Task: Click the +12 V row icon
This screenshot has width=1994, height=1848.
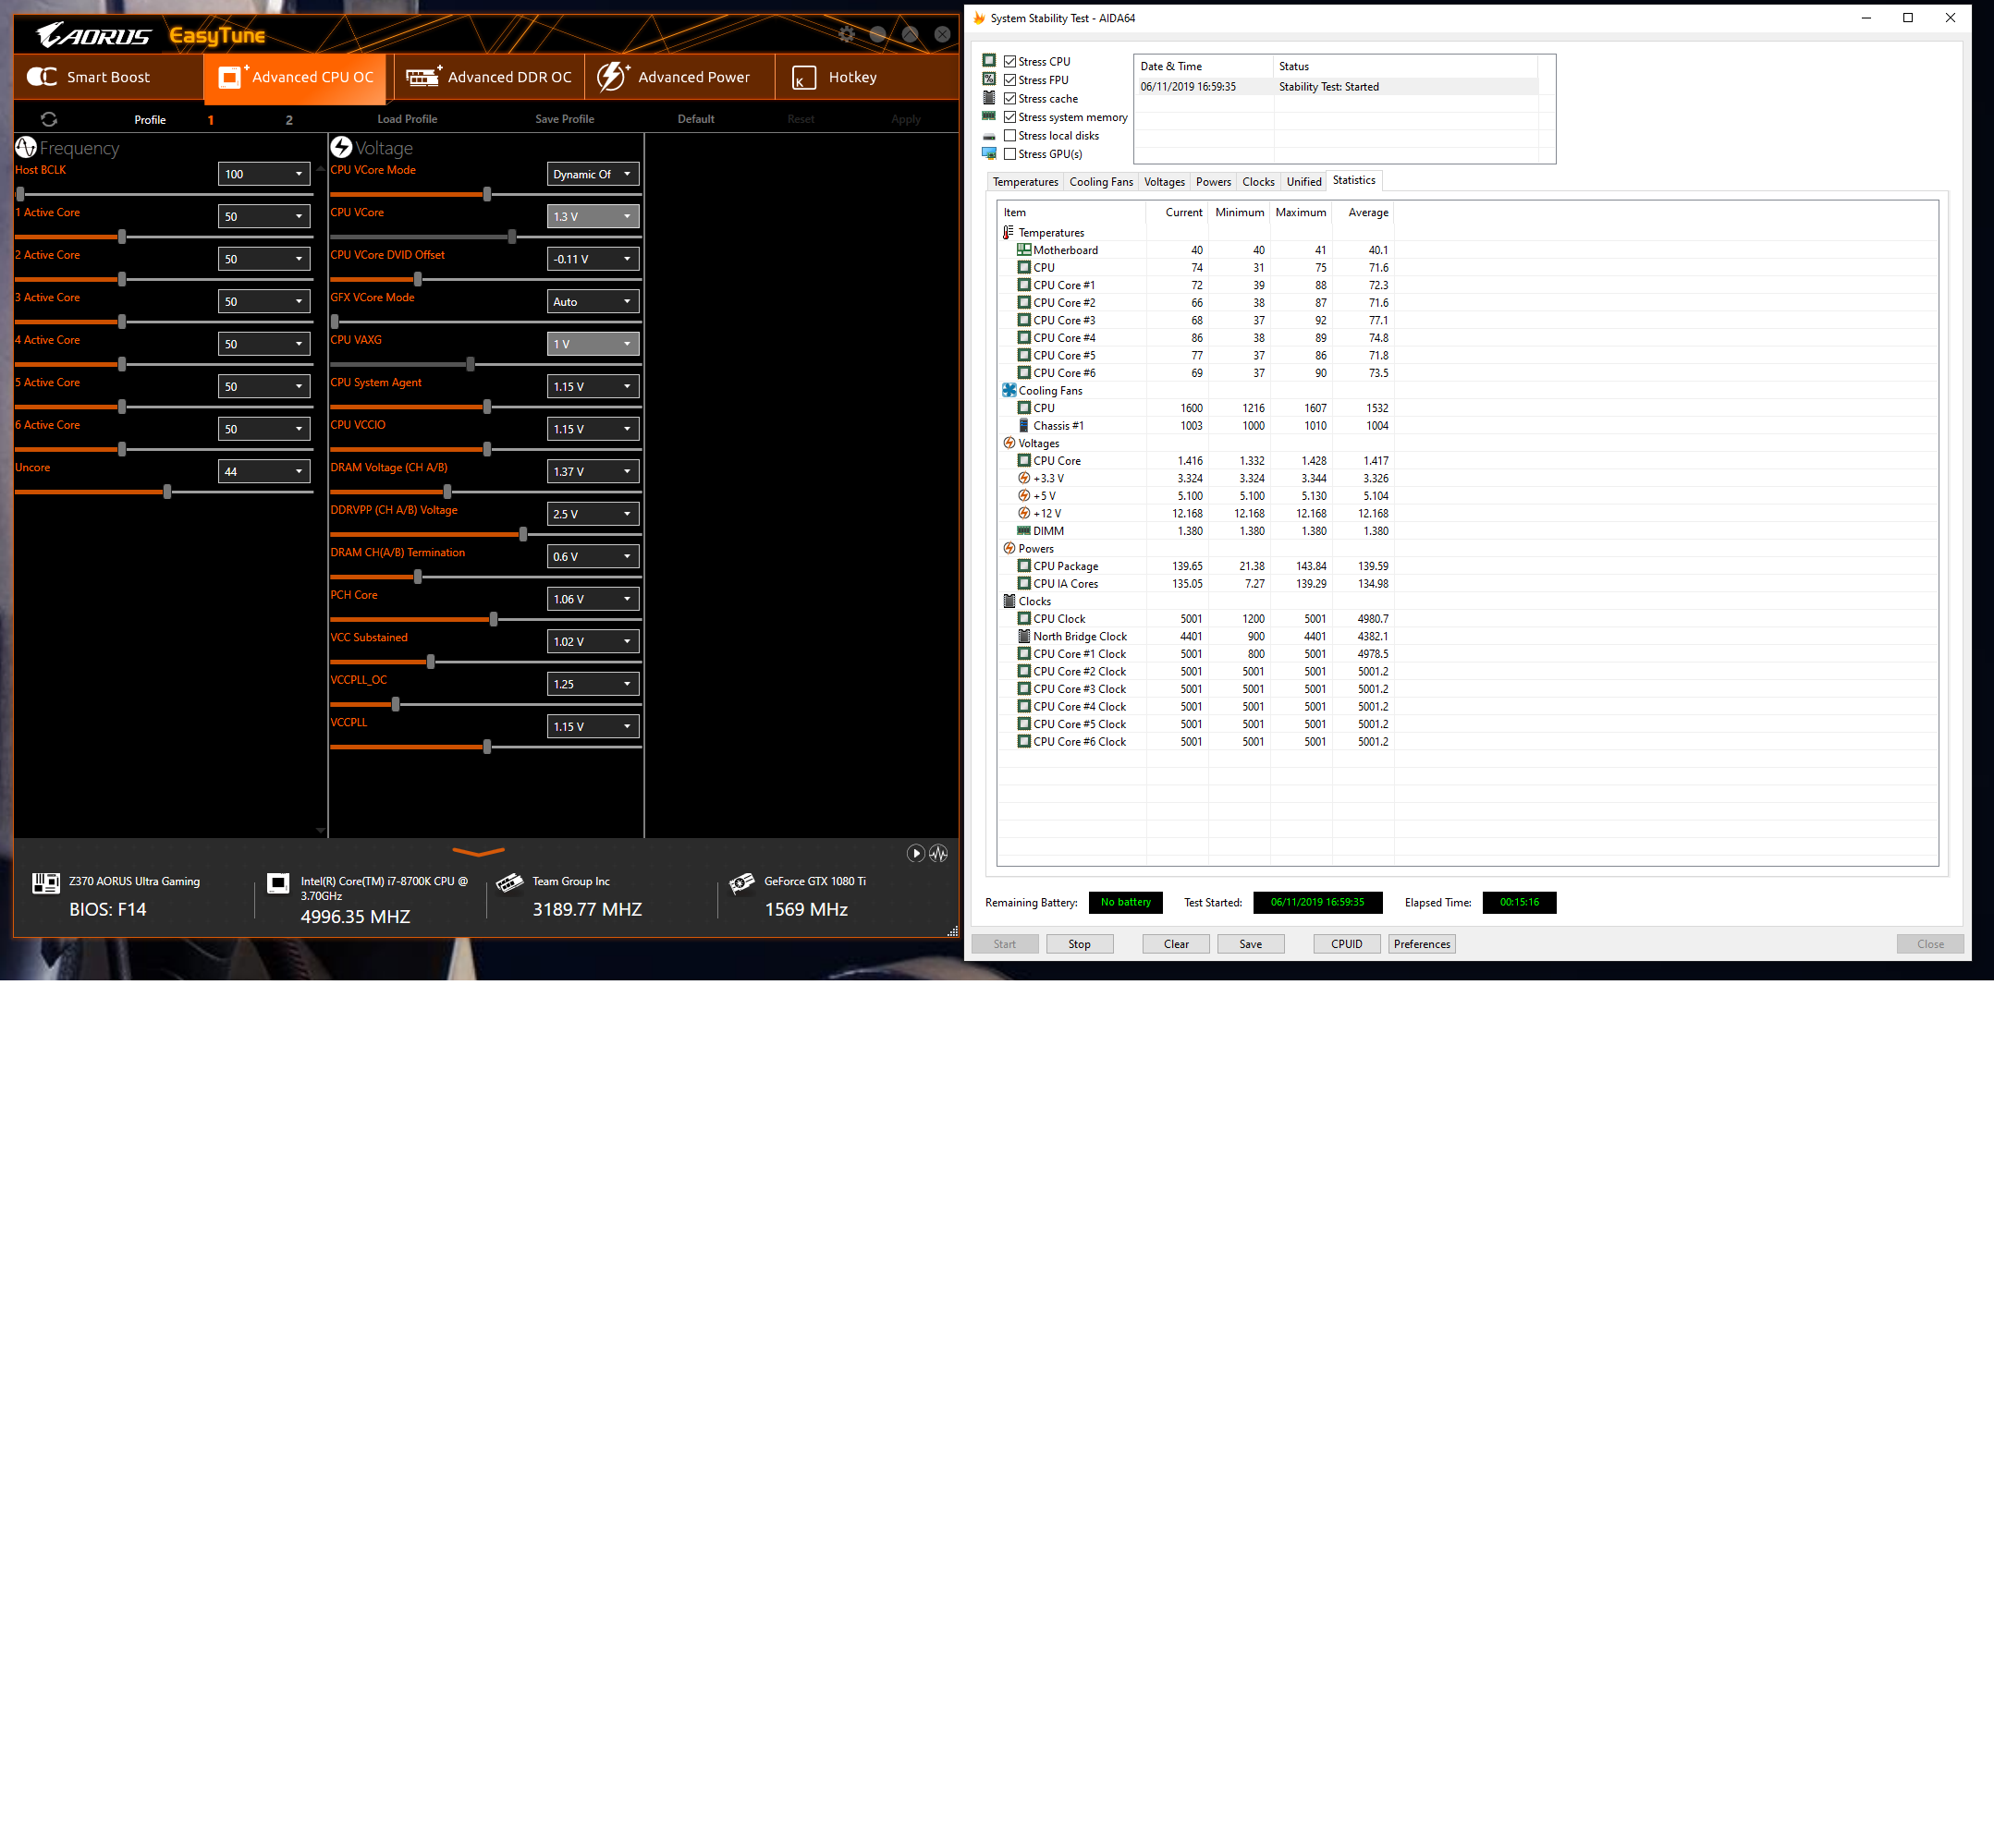Action: (1023, 513)
